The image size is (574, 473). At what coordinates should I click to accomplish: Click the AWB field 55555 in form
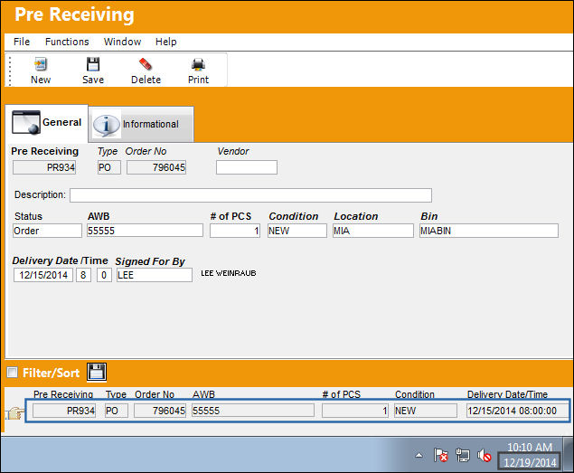[145, 231]
